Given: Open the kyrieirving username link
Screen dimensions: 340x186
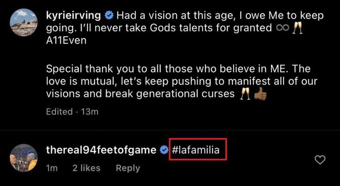Looking at the screenshot, I should point(74,16).
